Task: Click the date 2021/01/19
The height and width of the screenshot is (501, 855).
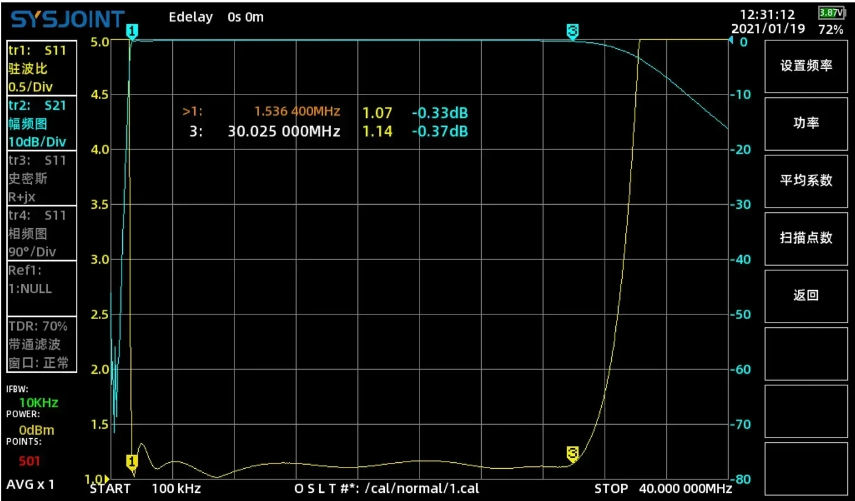Action: 768,29
